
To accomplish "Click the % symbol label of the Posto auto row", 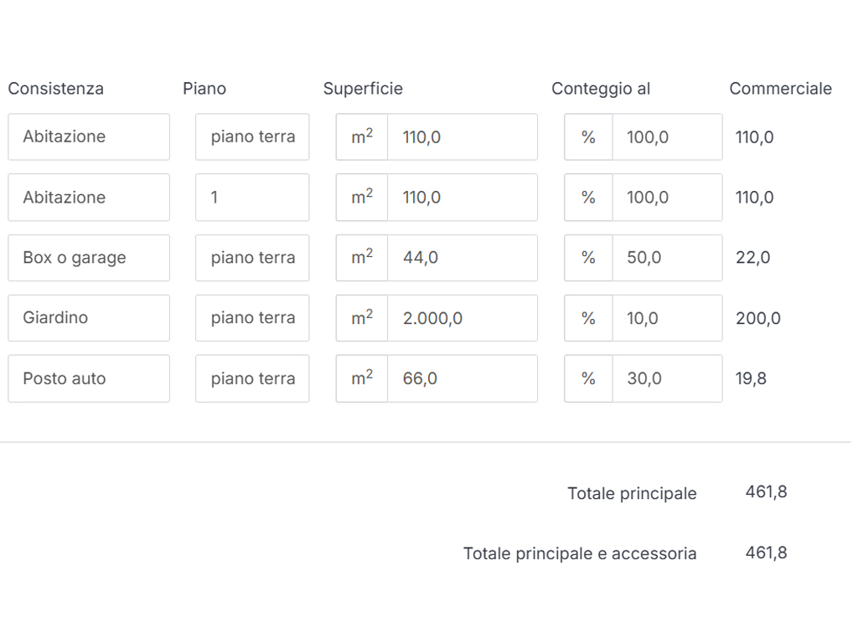I will click(x=588, y=378).
